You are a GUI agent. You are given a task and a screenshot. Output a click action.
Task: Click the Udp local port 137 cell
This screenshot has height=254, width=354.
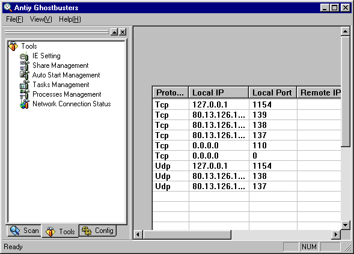(x=273, y=186)
